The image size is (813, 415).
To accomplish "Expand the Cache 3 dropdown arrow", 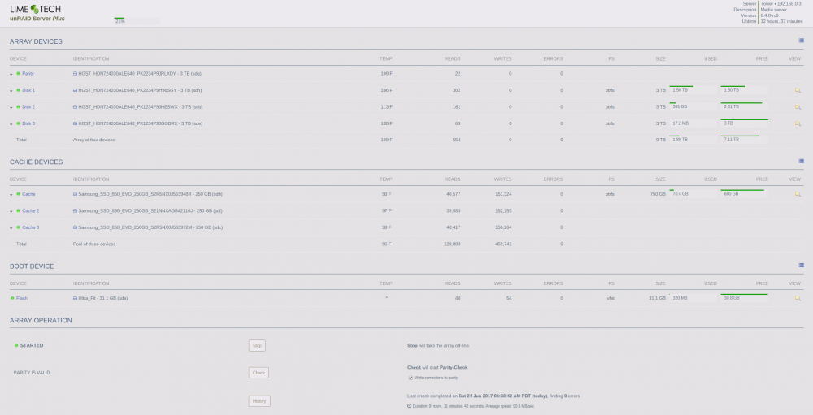I will click(11, 227).
